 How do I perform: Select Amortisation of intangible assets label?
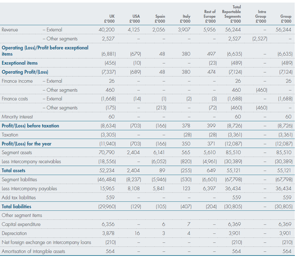pos(33,251)
